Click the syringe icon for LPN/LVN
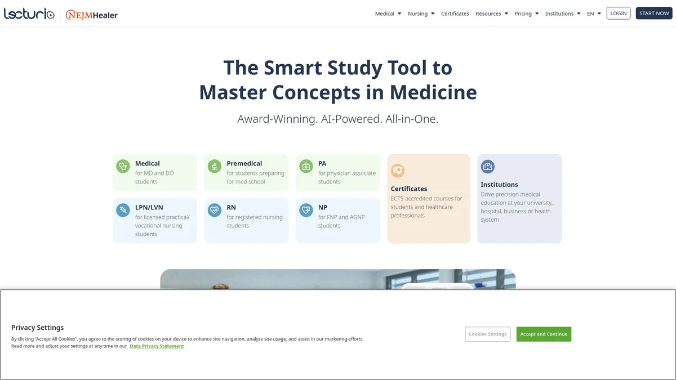The width and height of the screenshot is (676, 380). click(x=123, y=210)
